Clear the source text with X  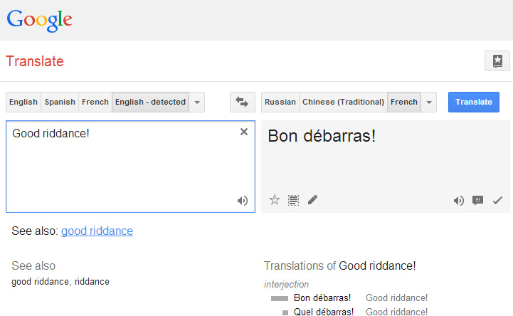click(244, 132)
